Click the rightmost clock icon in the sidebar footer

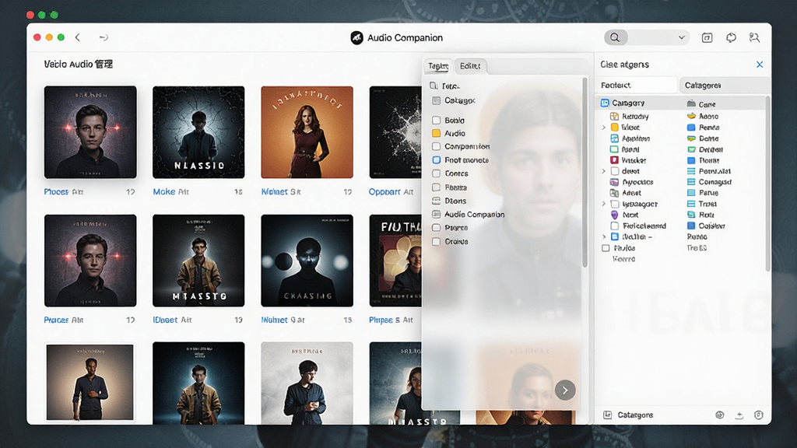click(x=759, y=415)
